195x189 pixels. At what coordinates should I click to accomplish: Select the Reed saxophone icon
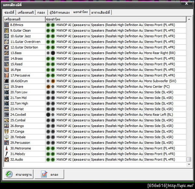click(x=6, y=64)
